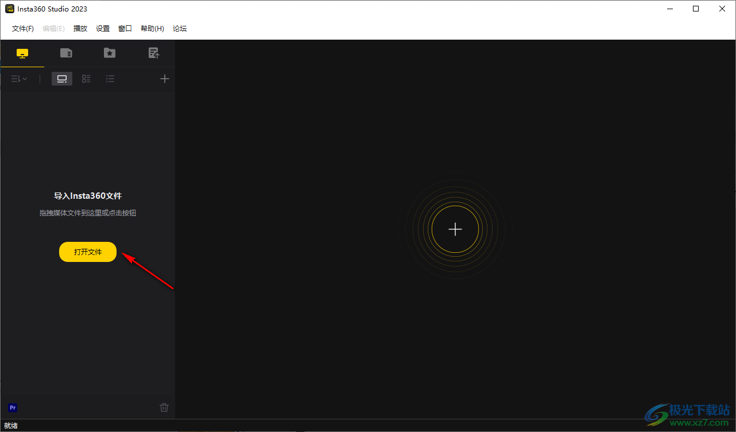Screen dimensions: 736x432
Task: Open the 播放 menu
Action: (80, 29)
